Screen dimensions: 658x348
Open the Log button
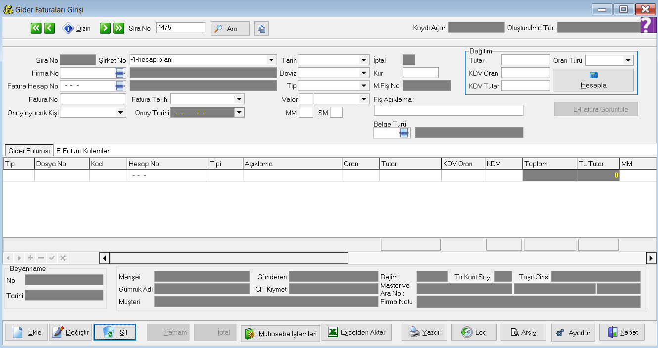click(473, 333)
